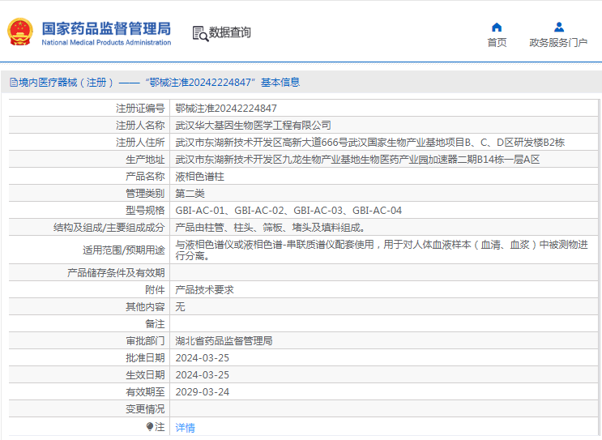Click the 结构及组成/主要组成成分 label
Viewport: 602px width, 440px height.
click(109, 228)
